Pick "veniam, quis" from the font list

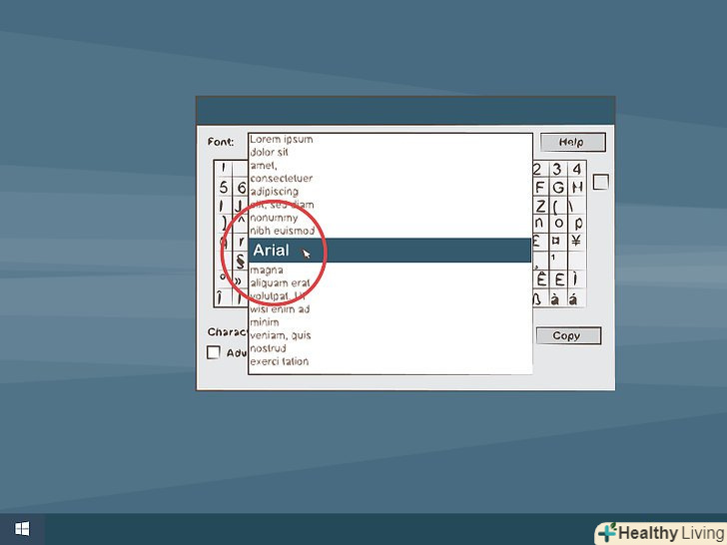coord(281,335)
